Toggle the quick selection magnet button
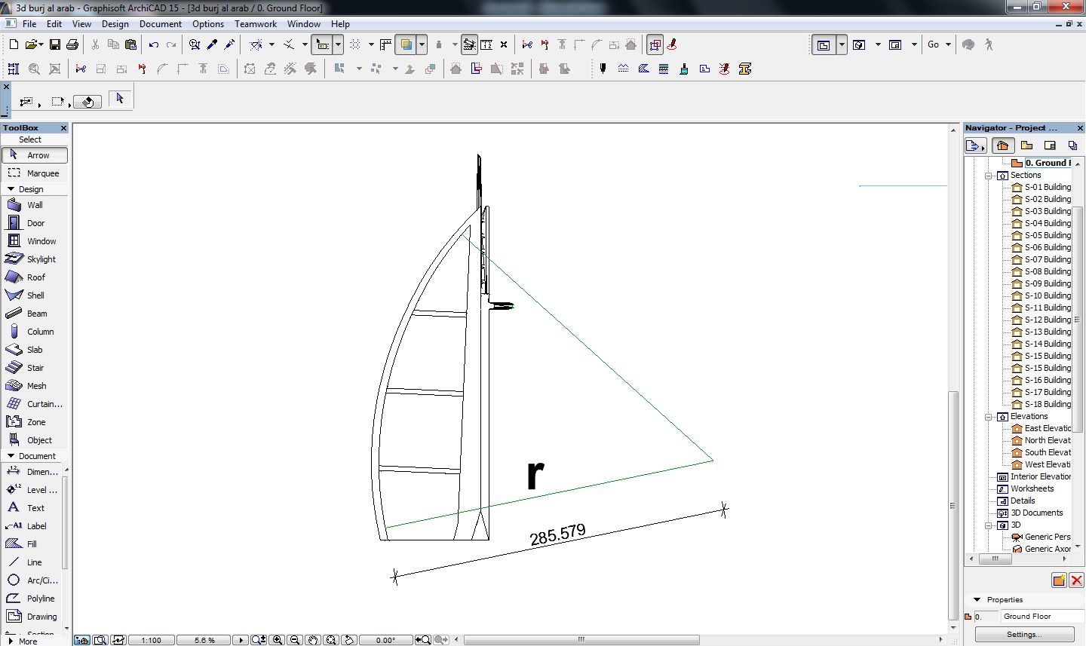 87,101
